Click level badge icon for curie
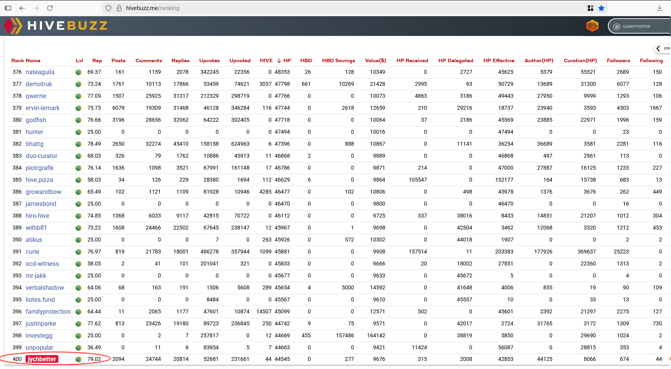Image resolution: width=671 pixels, height=369 pixels. pos(79,252)
